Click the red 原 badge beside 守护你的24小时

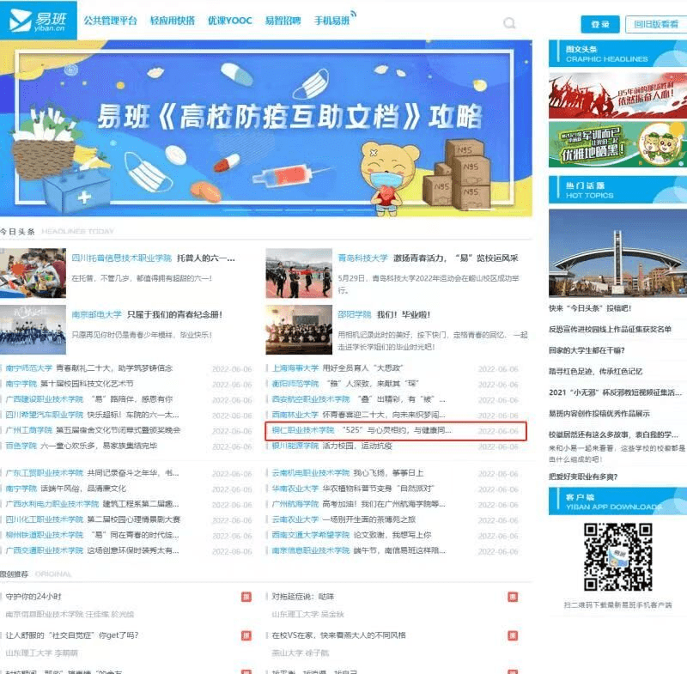tap(246, 597)
